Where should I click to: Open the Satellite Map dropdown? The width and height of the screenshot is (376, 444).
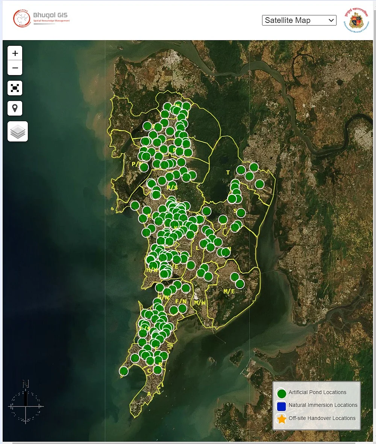point(299,20)
